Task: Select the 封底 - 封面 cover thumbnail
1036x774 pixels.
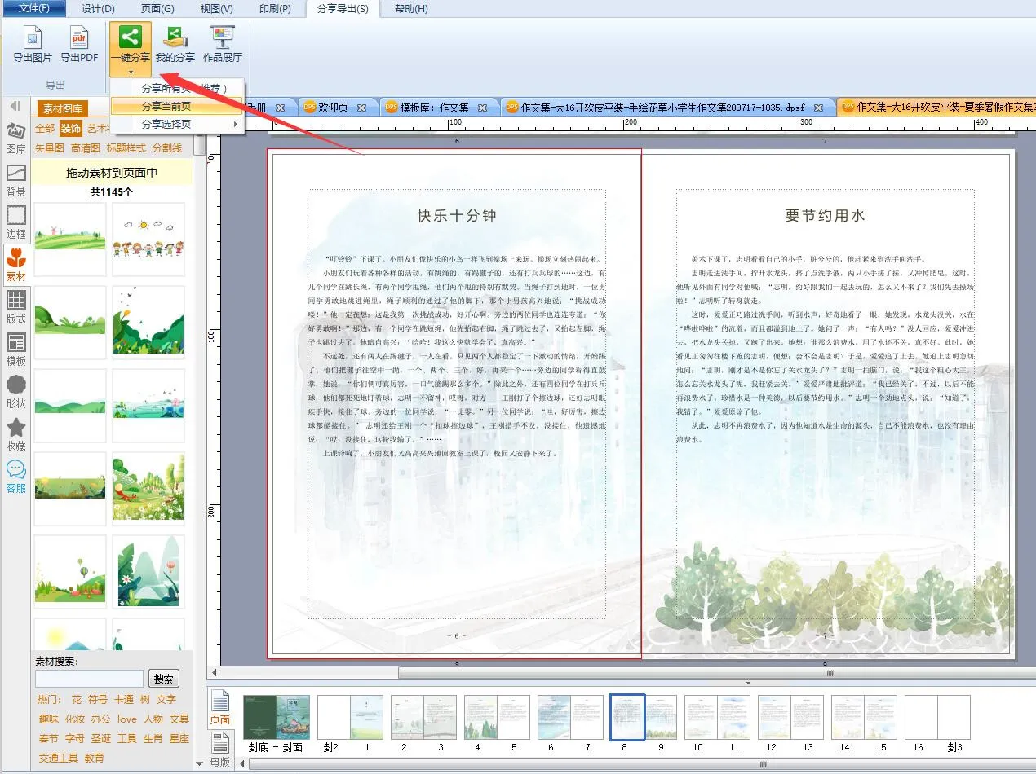Action: (x=277, y=717)
